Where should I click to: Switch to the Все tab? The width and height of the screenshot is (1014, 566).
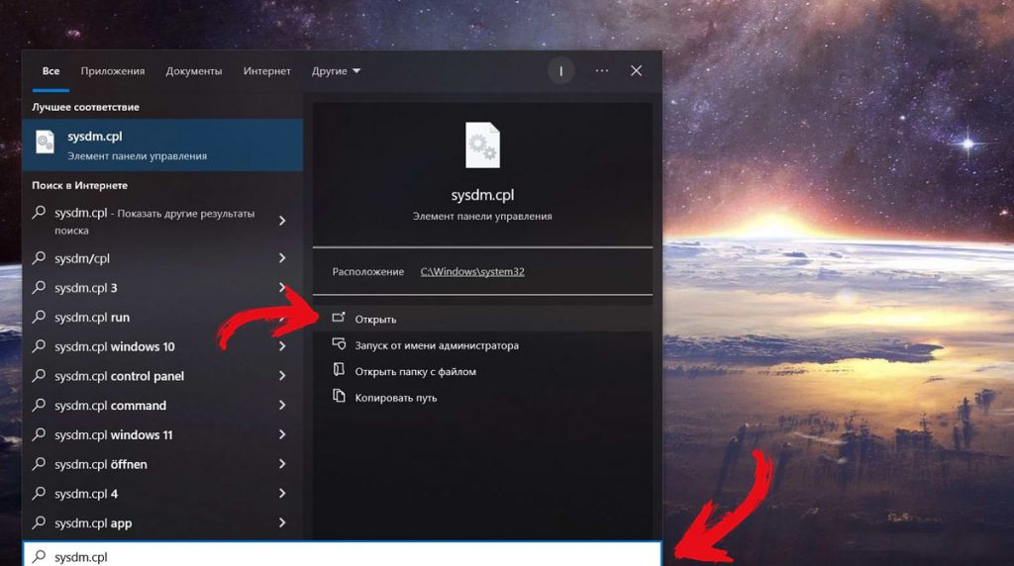pos(51,71)
